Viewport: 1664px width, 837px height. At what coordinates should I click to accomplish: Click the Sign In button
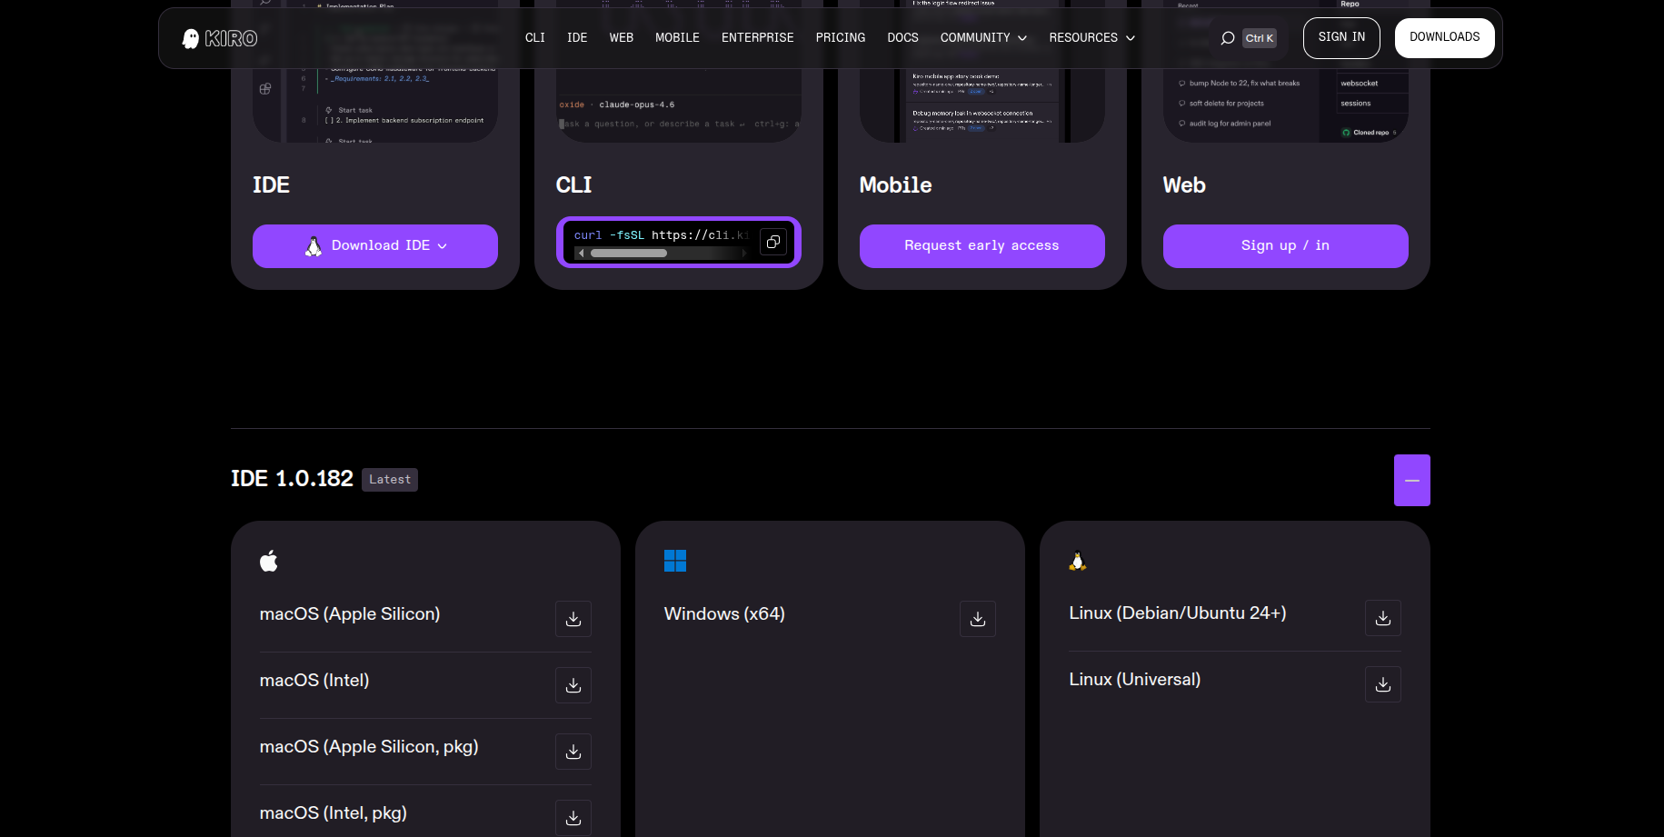tap(1341, 38)
